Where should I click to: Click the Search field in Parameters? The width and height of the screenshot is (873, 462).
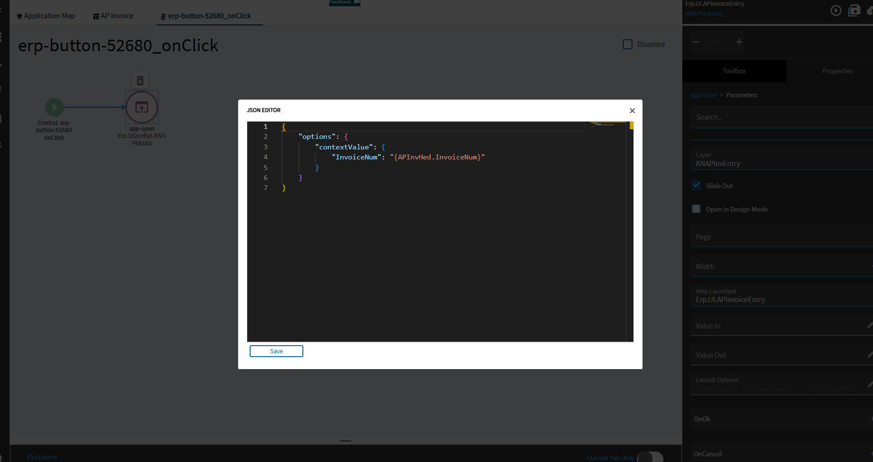coord(782,117)
